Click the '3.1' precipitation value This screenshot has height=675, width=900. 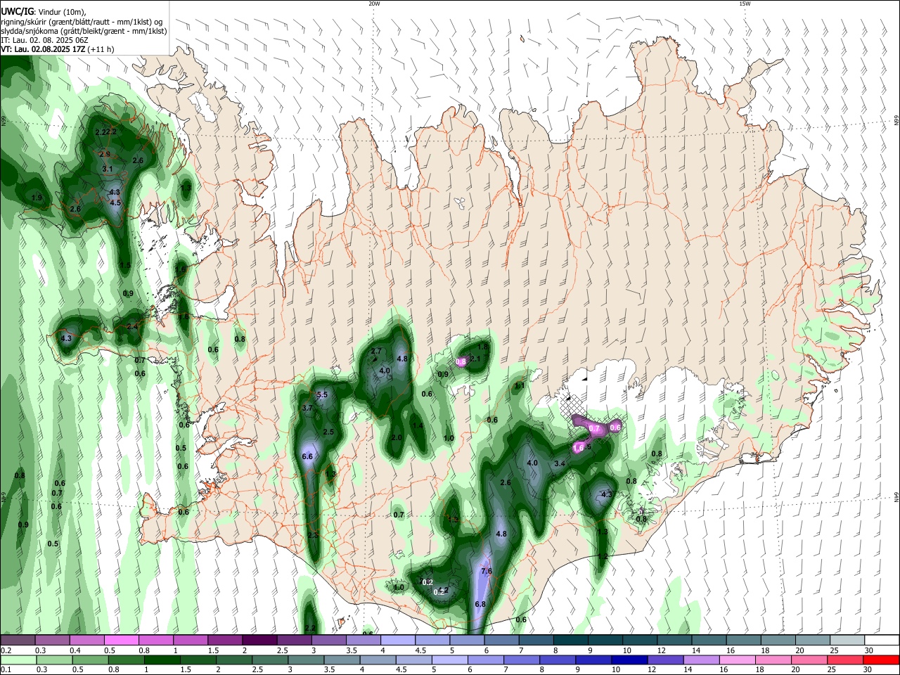click(x=108, y=169)
